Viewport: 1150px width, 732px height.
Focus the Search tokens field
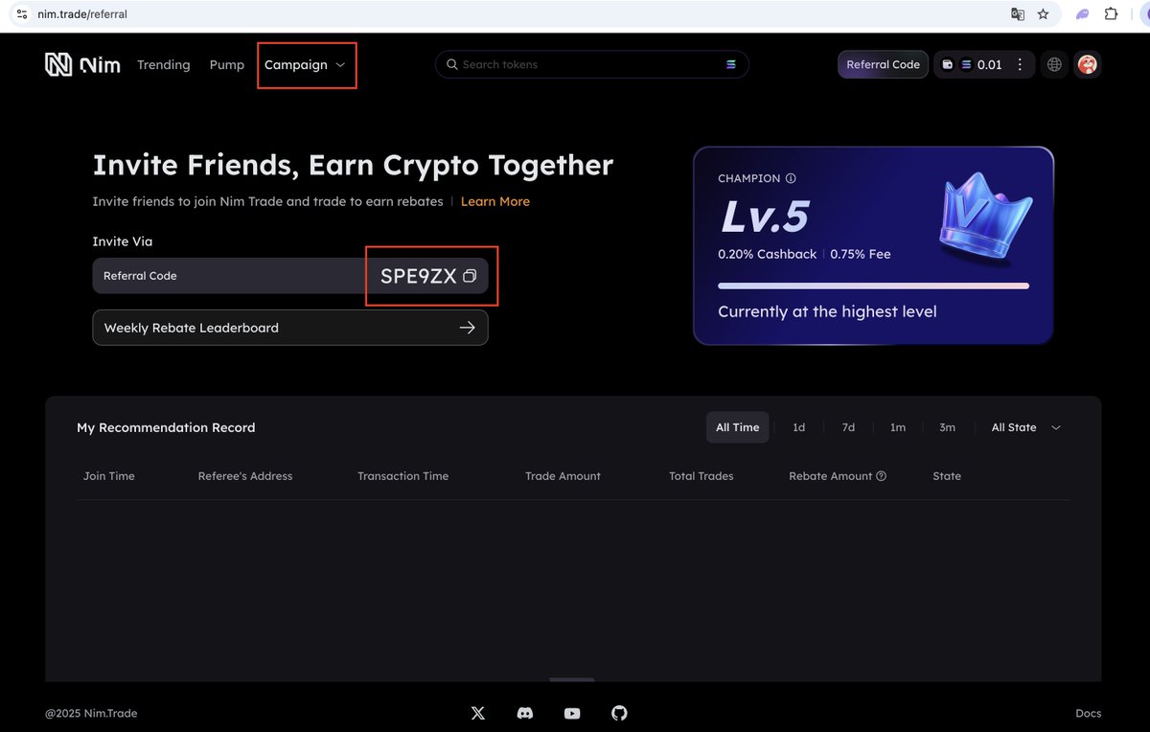tap(591, 64)
